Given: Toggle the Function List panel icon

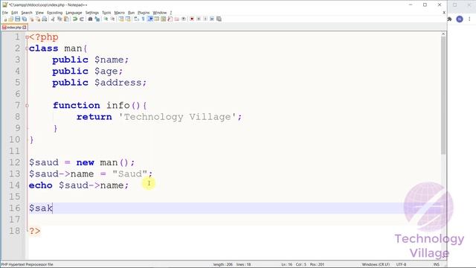Looking at the screenshot, I should [170, 19].
